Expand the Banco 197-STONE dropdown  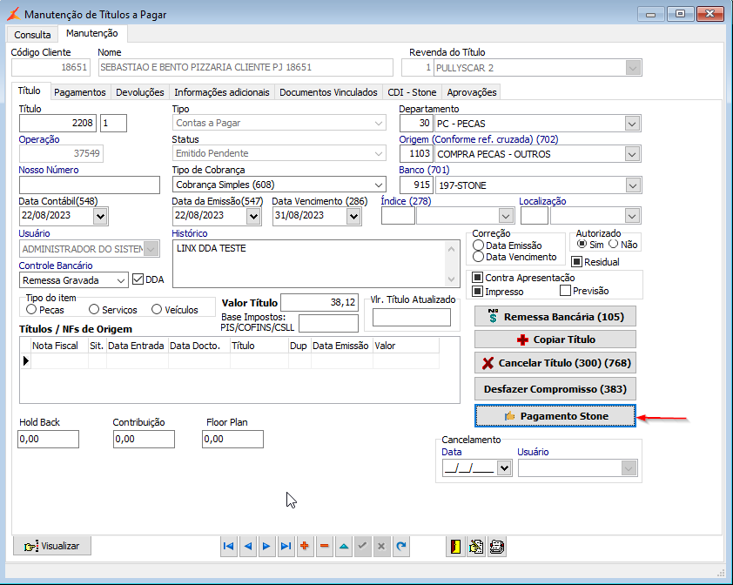tap(632, 185)
